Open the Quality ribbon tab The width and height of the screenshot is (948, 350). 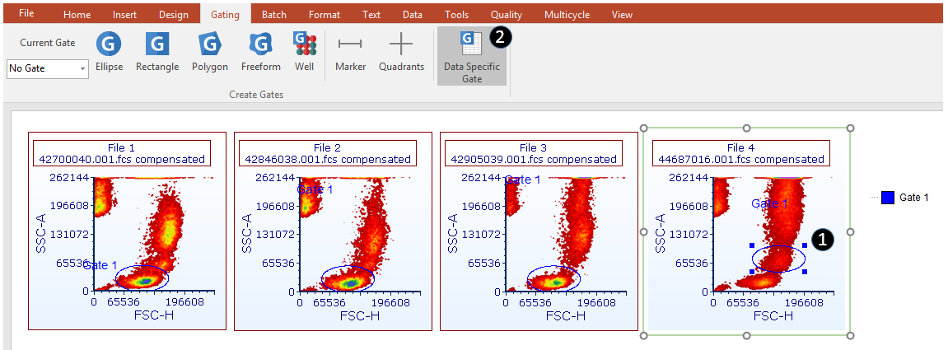click(x=506, y=15)
